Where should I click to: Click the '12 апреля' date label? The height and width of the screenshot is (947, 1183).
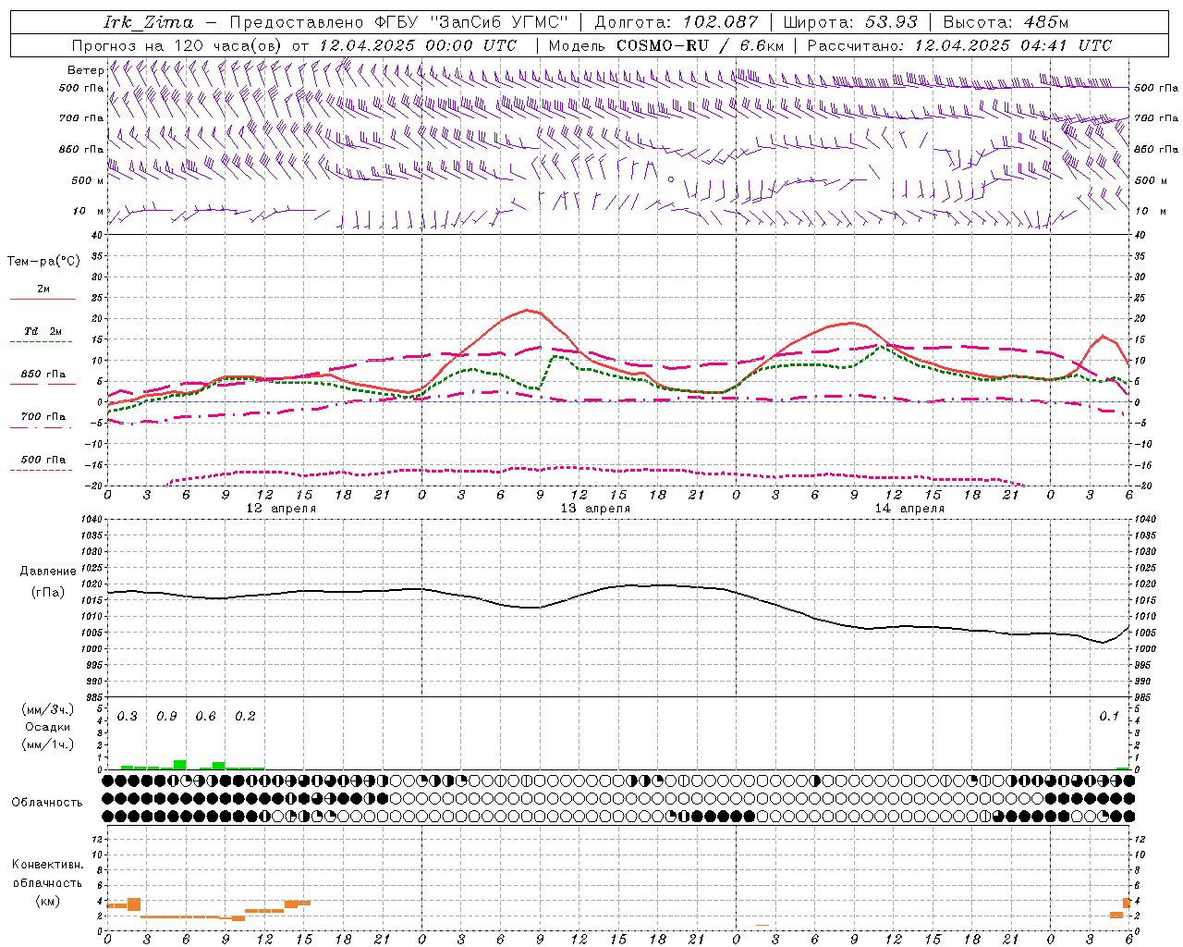(281, 509)
